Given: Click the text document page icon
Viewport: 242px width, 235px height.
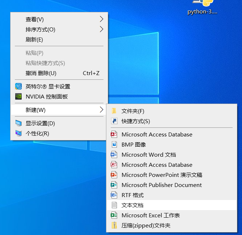Looking at the screenshot, I should coord(114,205).
